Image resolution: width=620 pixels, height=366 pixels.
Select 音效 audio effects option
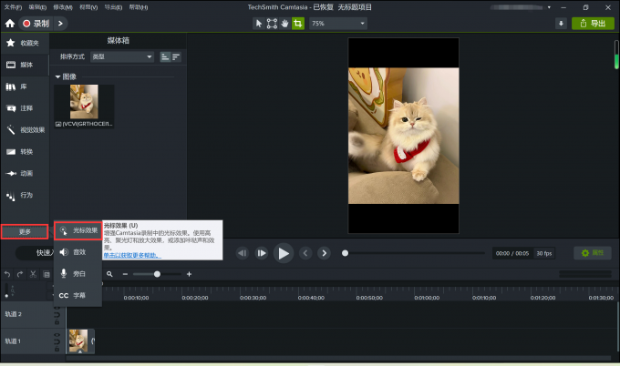click(x=78, y=251)
